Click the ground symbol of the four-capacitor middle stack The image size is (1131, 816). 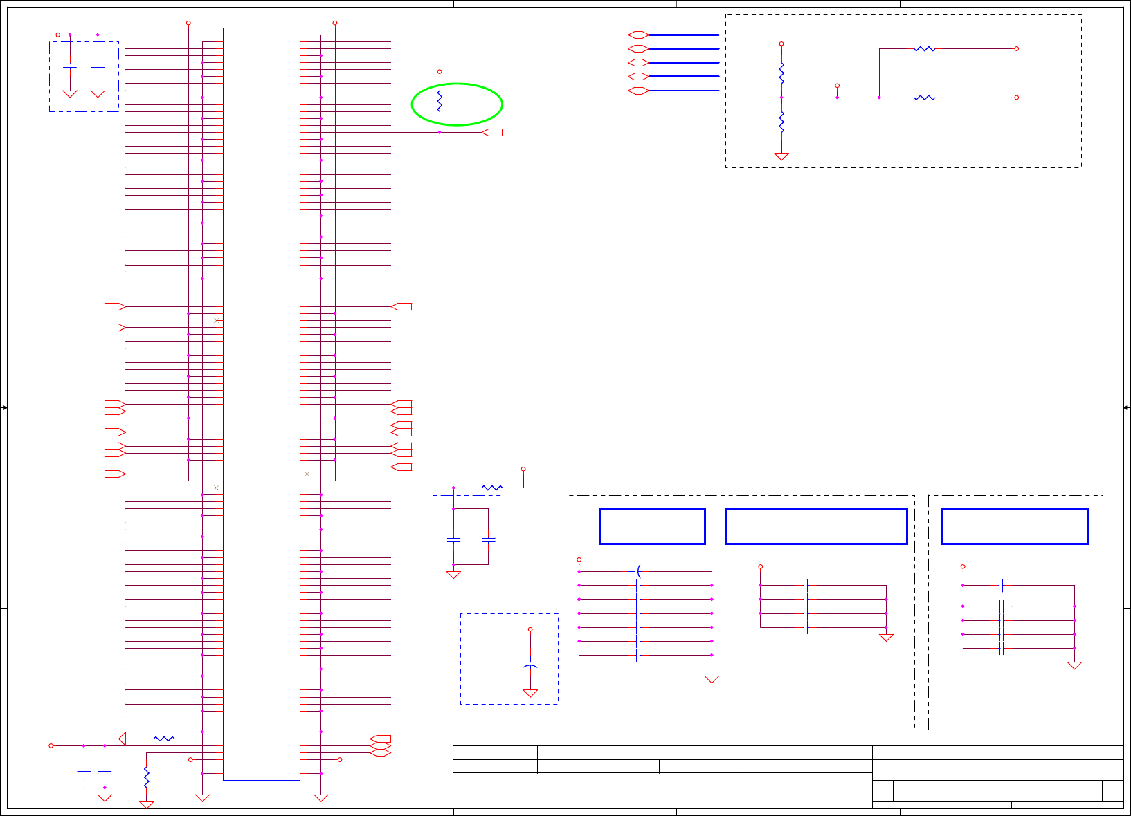pyautogui.click(x=886, y=638)
